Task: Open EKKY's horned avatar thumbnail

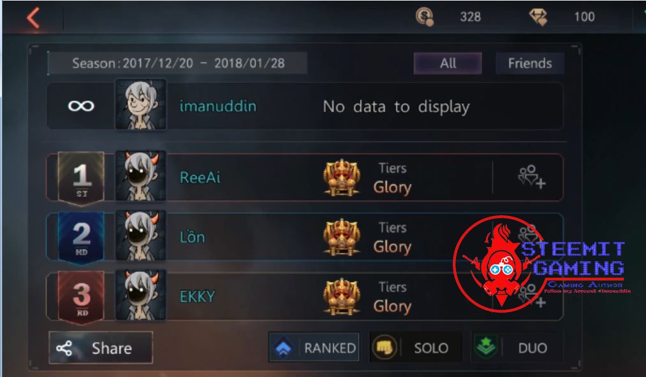Action: click(x=141, y=295)
